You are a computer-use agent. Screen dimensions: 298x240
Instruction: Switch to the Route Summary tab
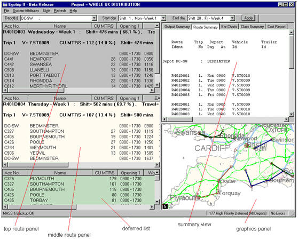click(x=205, y=27)
